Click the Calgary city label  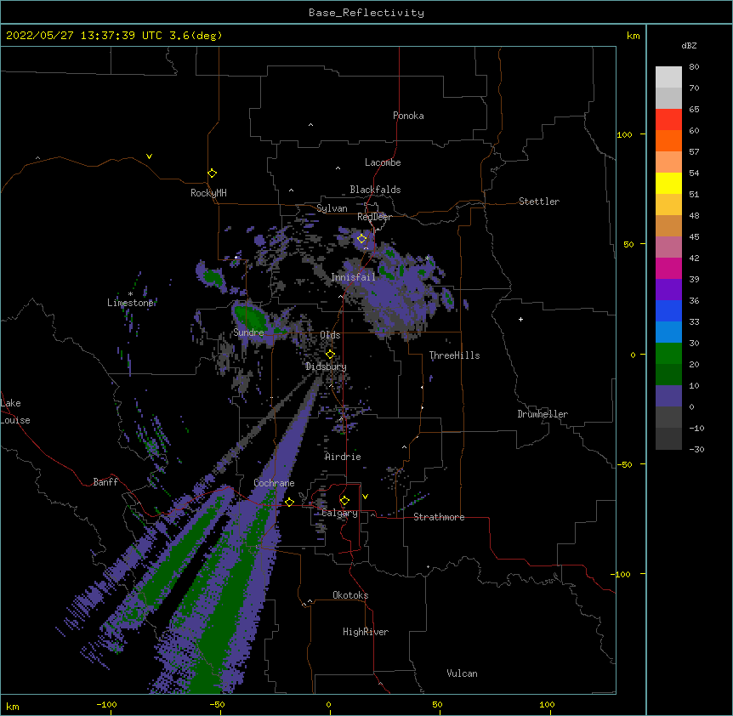click(x=339, y=513)
